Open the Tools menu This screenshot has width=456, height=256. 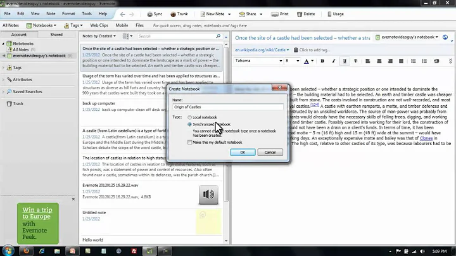click(x=87, y=14)
